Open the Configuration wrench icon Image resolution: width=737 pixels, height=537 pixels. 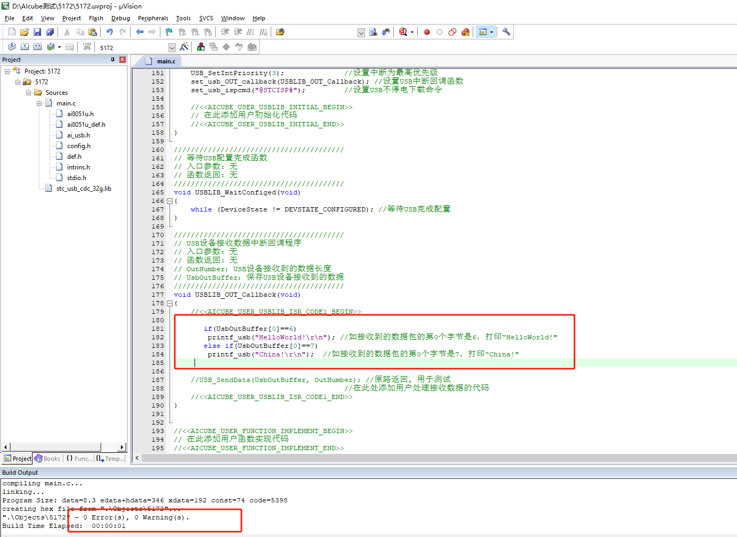[506, 32]
